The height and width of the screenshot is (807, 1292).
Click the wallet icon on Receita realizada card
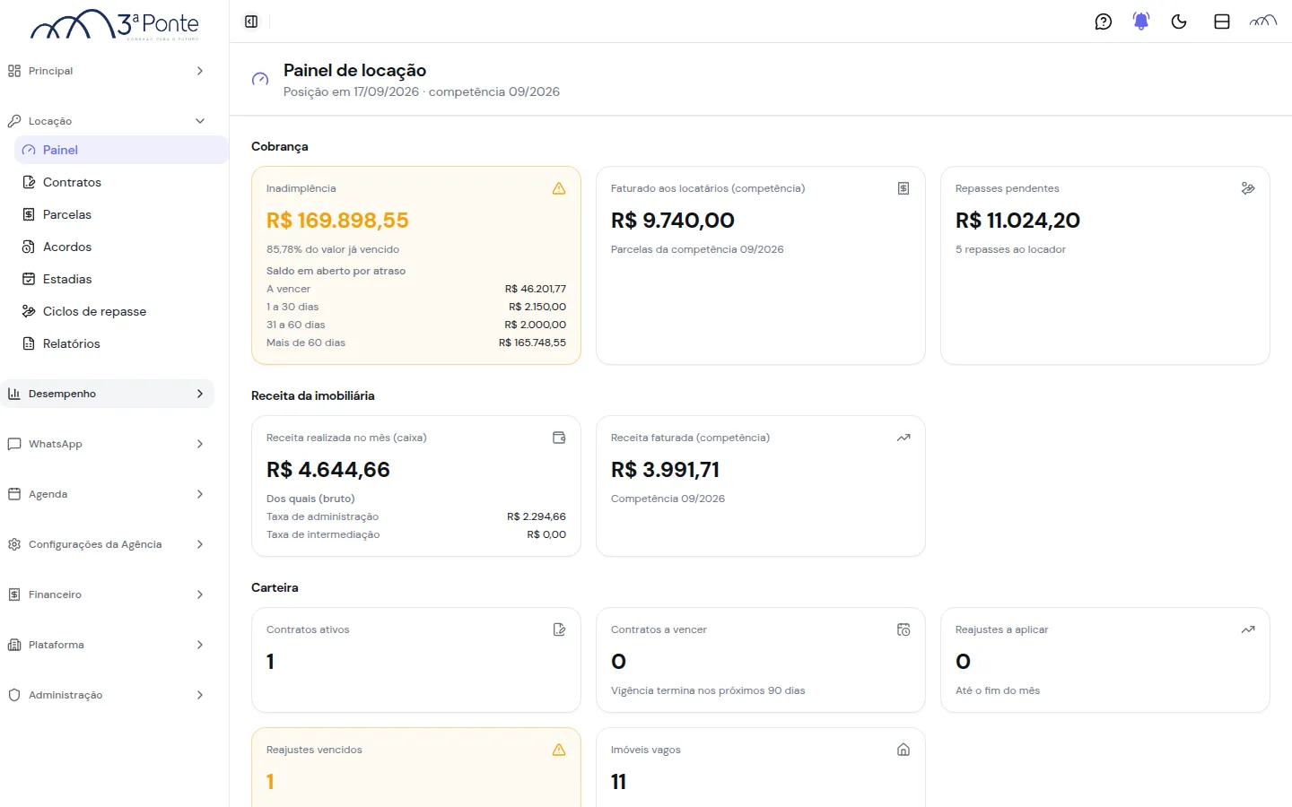(559, 438)
